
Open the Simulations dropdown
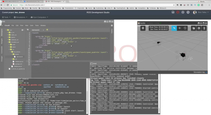pyautogui.click(x=20, y=17)
